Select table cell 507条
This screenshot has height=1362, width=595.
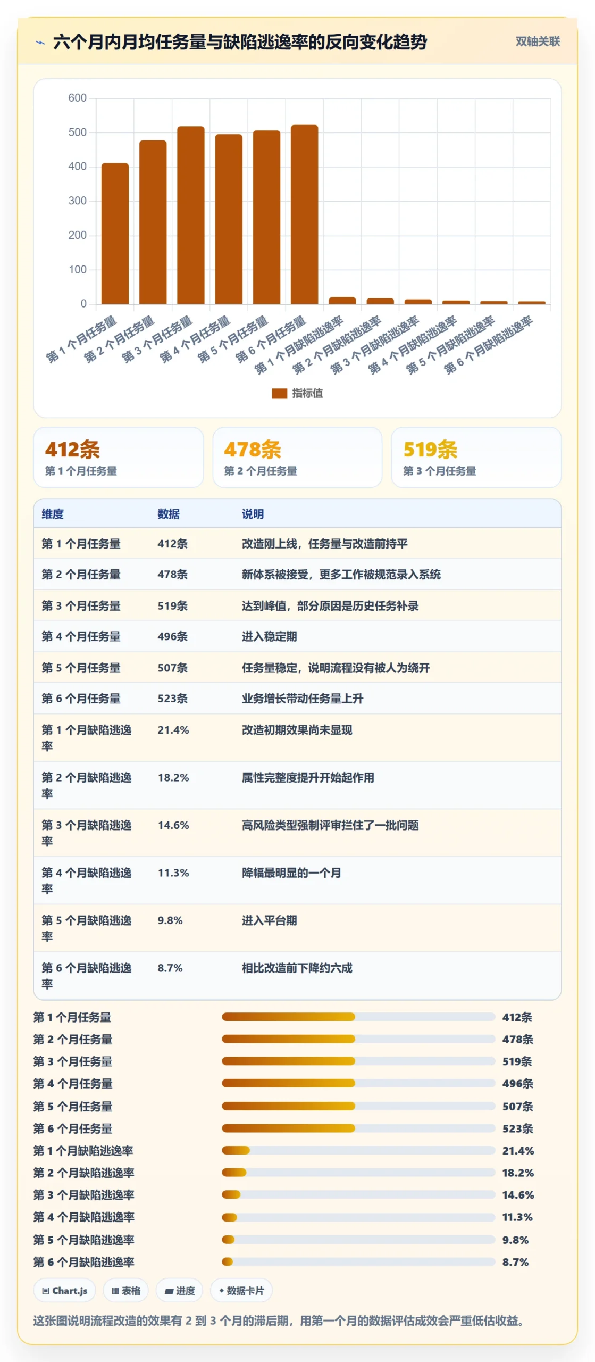pos(173,668)
